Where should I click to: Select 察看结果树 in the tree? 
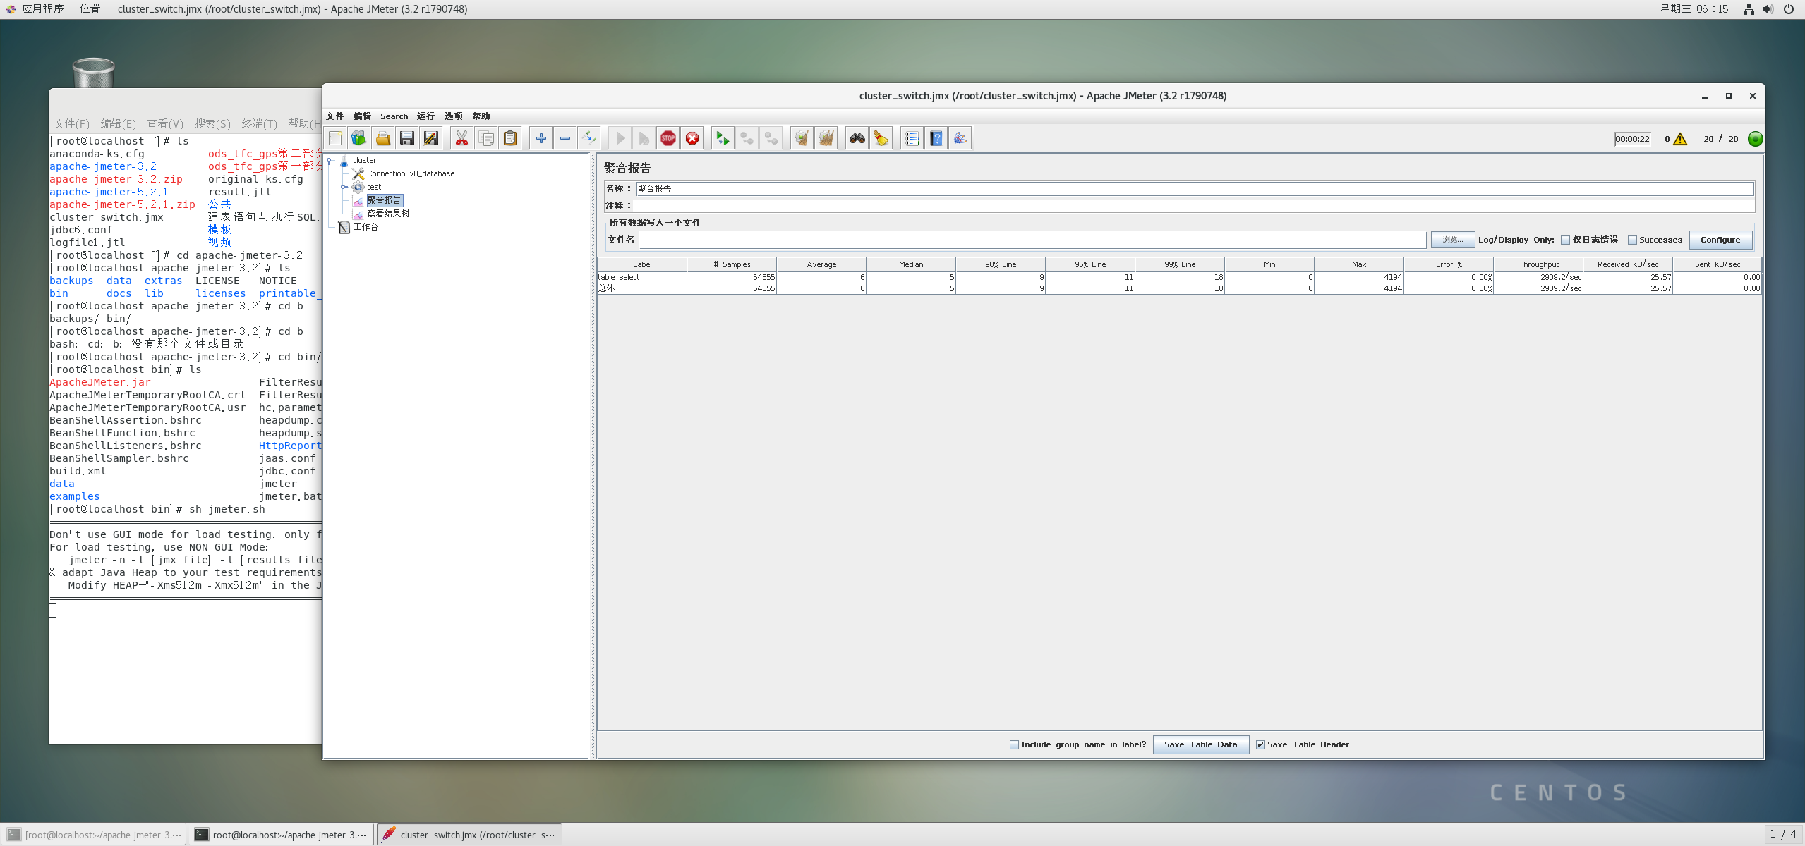click(387, 214)
